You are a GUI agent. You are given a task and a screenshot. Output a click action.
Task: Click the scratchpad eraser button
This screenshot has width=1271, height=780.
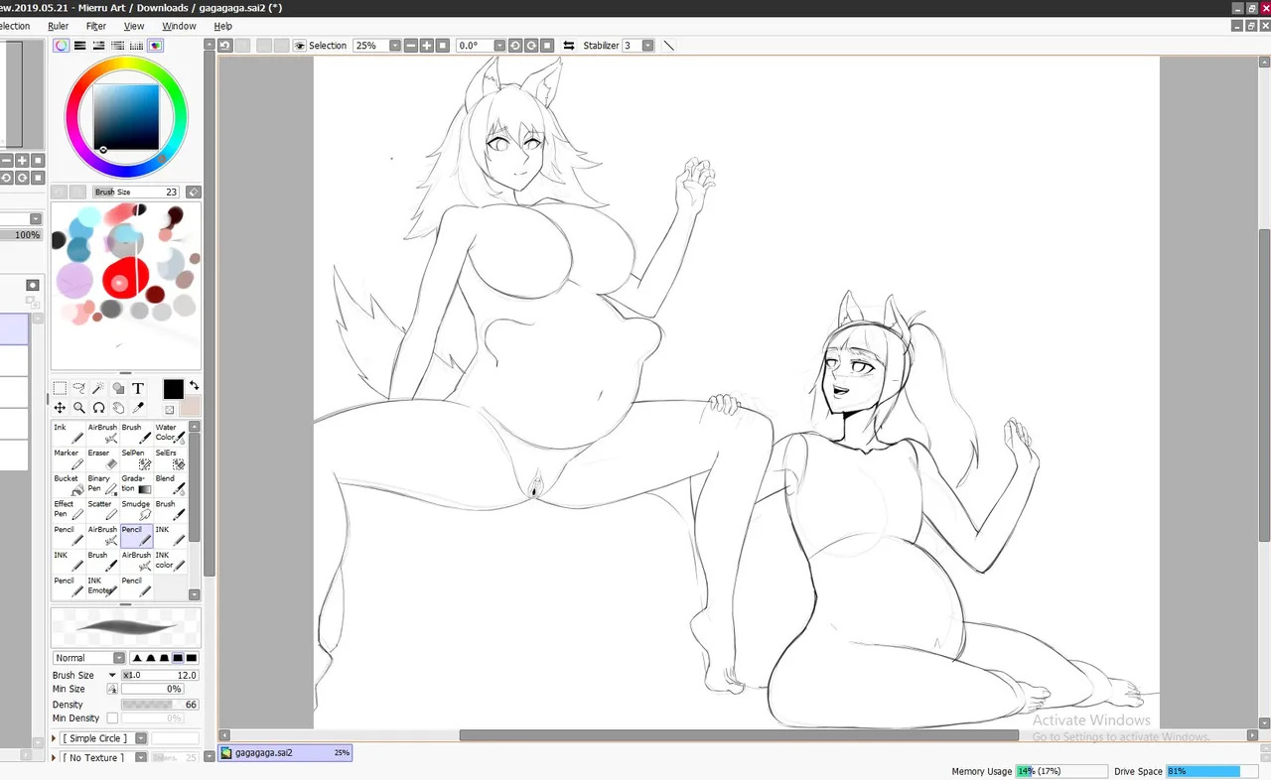click(194, 192)
